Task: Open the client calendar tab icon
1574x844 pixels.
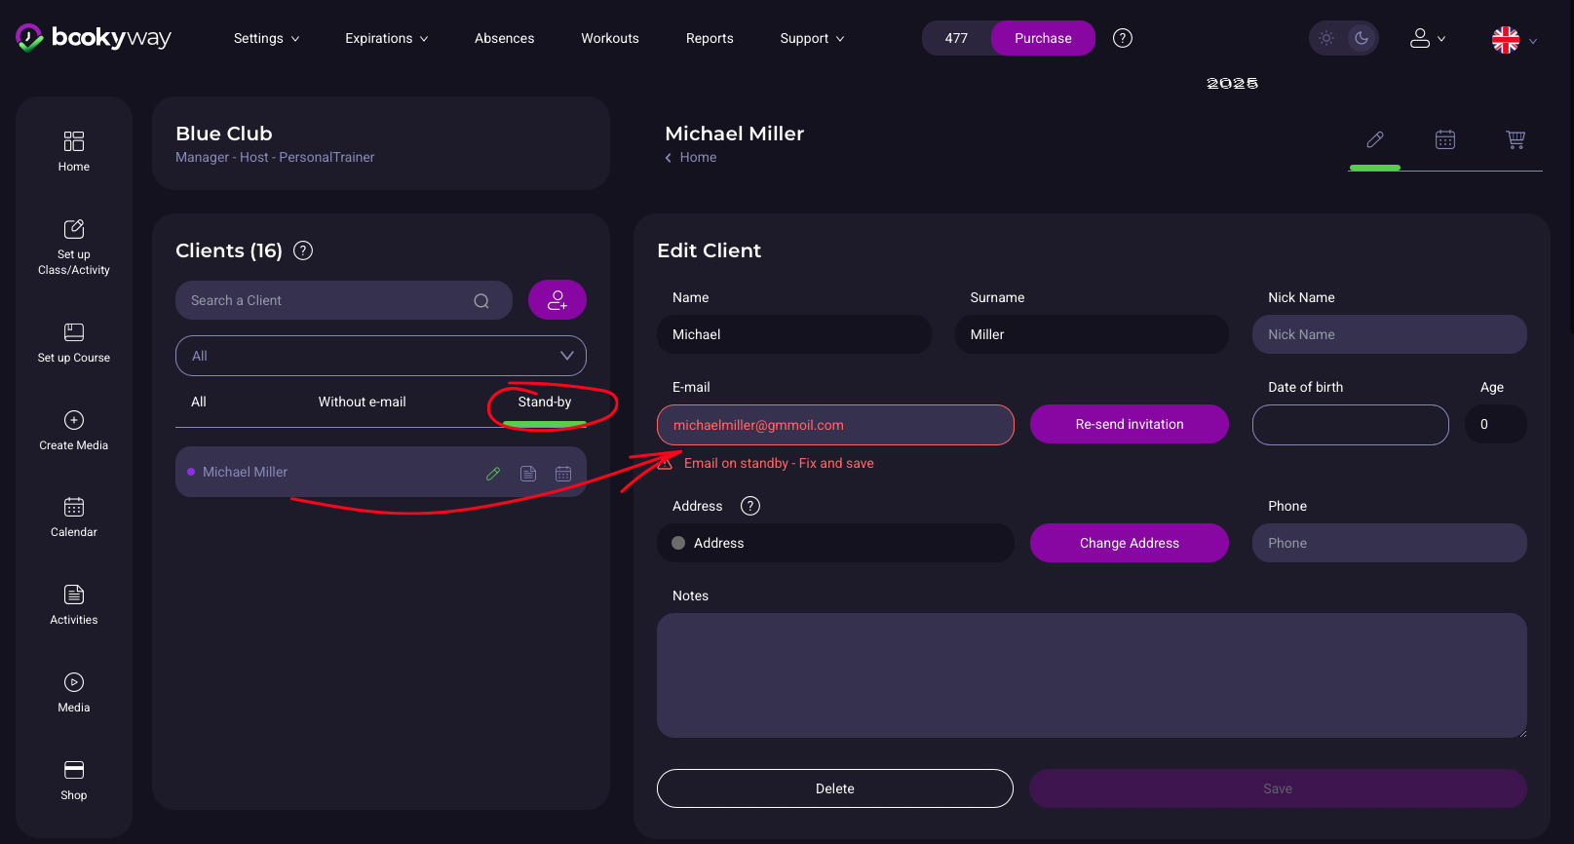Action: [1444, 139]
